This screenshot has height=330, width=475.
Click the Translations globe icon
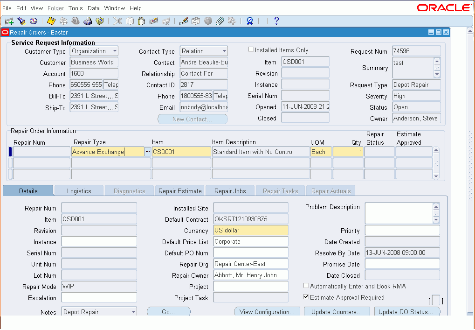coord(208,21)
